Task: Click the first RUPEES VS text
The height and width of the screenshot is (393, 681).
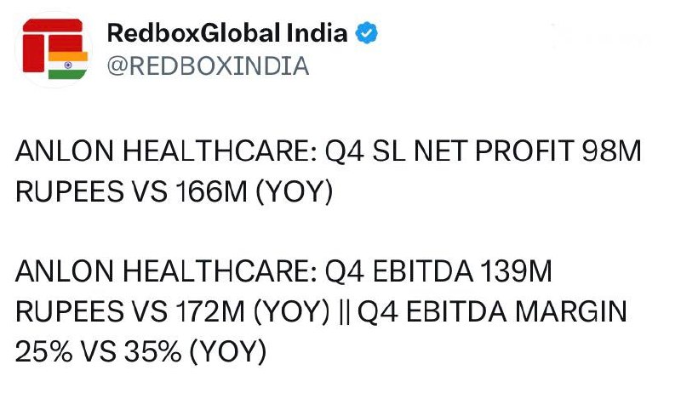Action: pyautogui.click(x=92, y=191)
